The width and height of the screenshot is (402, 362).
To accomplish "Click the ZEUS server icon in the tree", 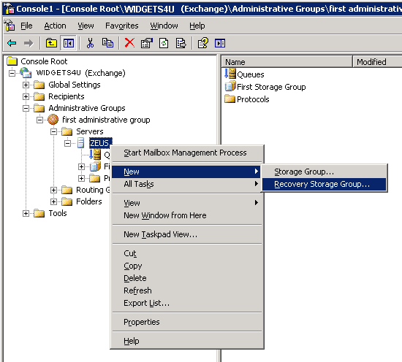I will [x=80, y=142].
